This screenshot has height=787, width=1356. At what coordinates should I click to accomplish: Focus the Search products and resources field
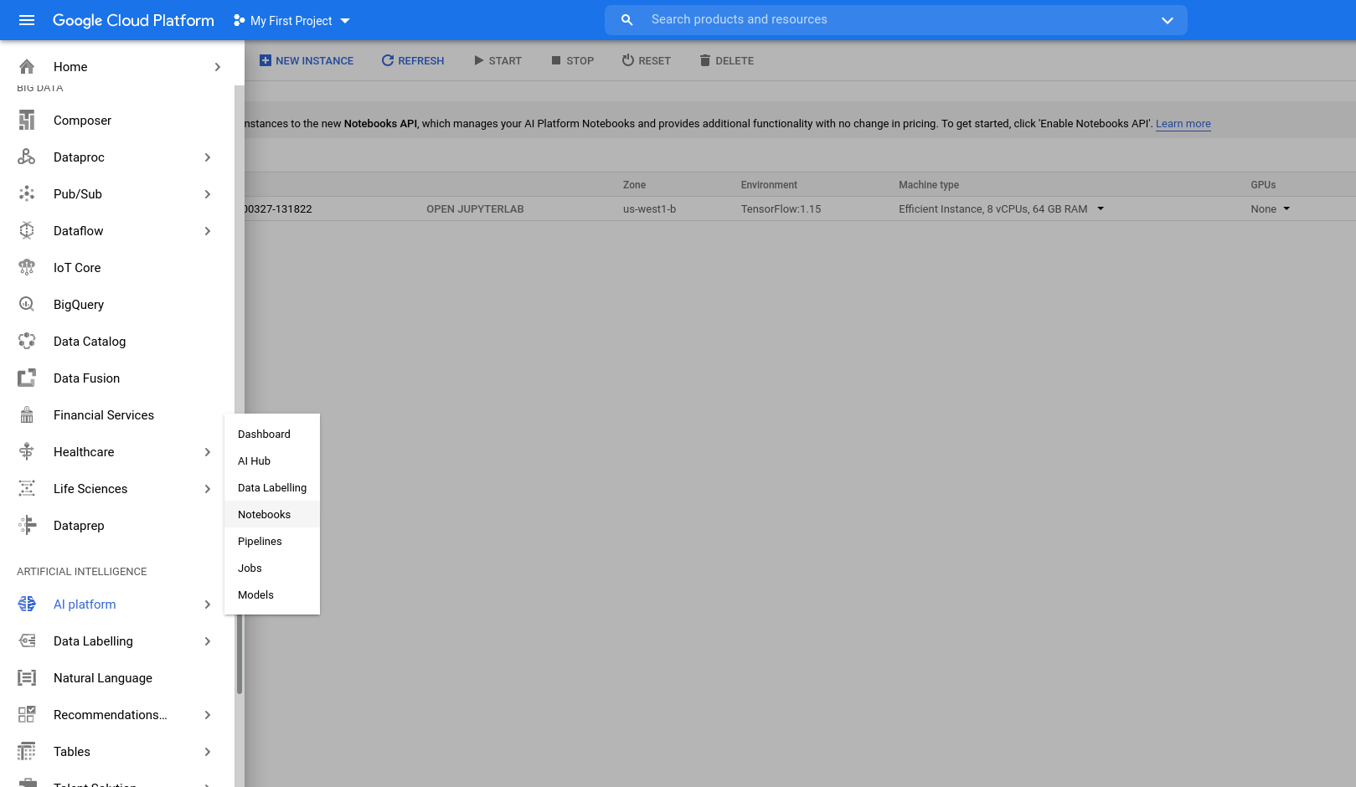(x=896, y=20)
